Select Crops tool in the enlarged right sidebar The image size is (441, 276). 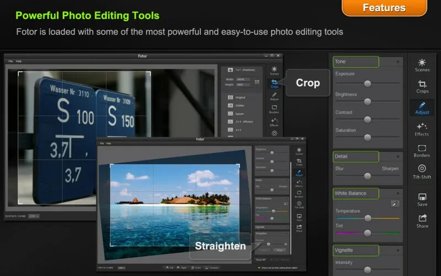(422, 87)
